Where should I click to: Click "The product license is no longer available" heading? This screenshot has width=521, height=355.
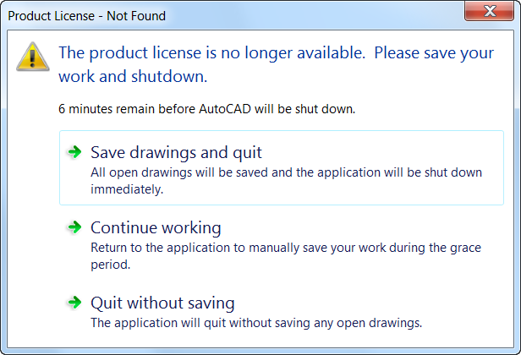coord(211,52)
